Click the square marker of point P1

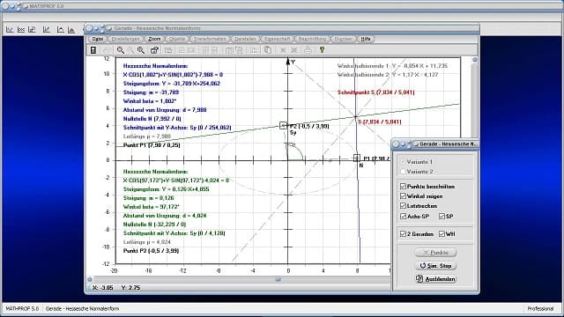356,158
